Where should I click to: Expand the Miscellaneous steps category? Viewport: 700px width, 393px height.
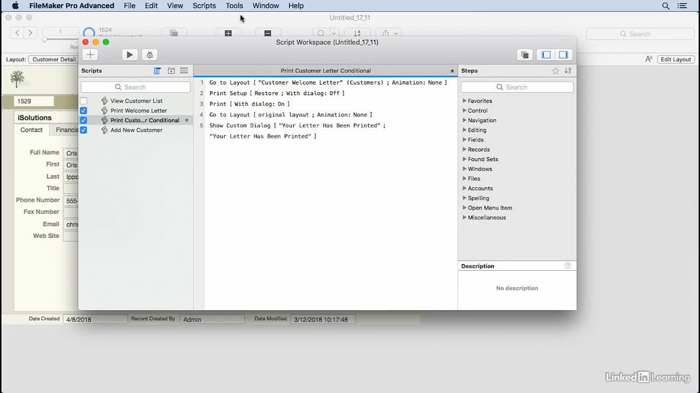click(464, 217)
